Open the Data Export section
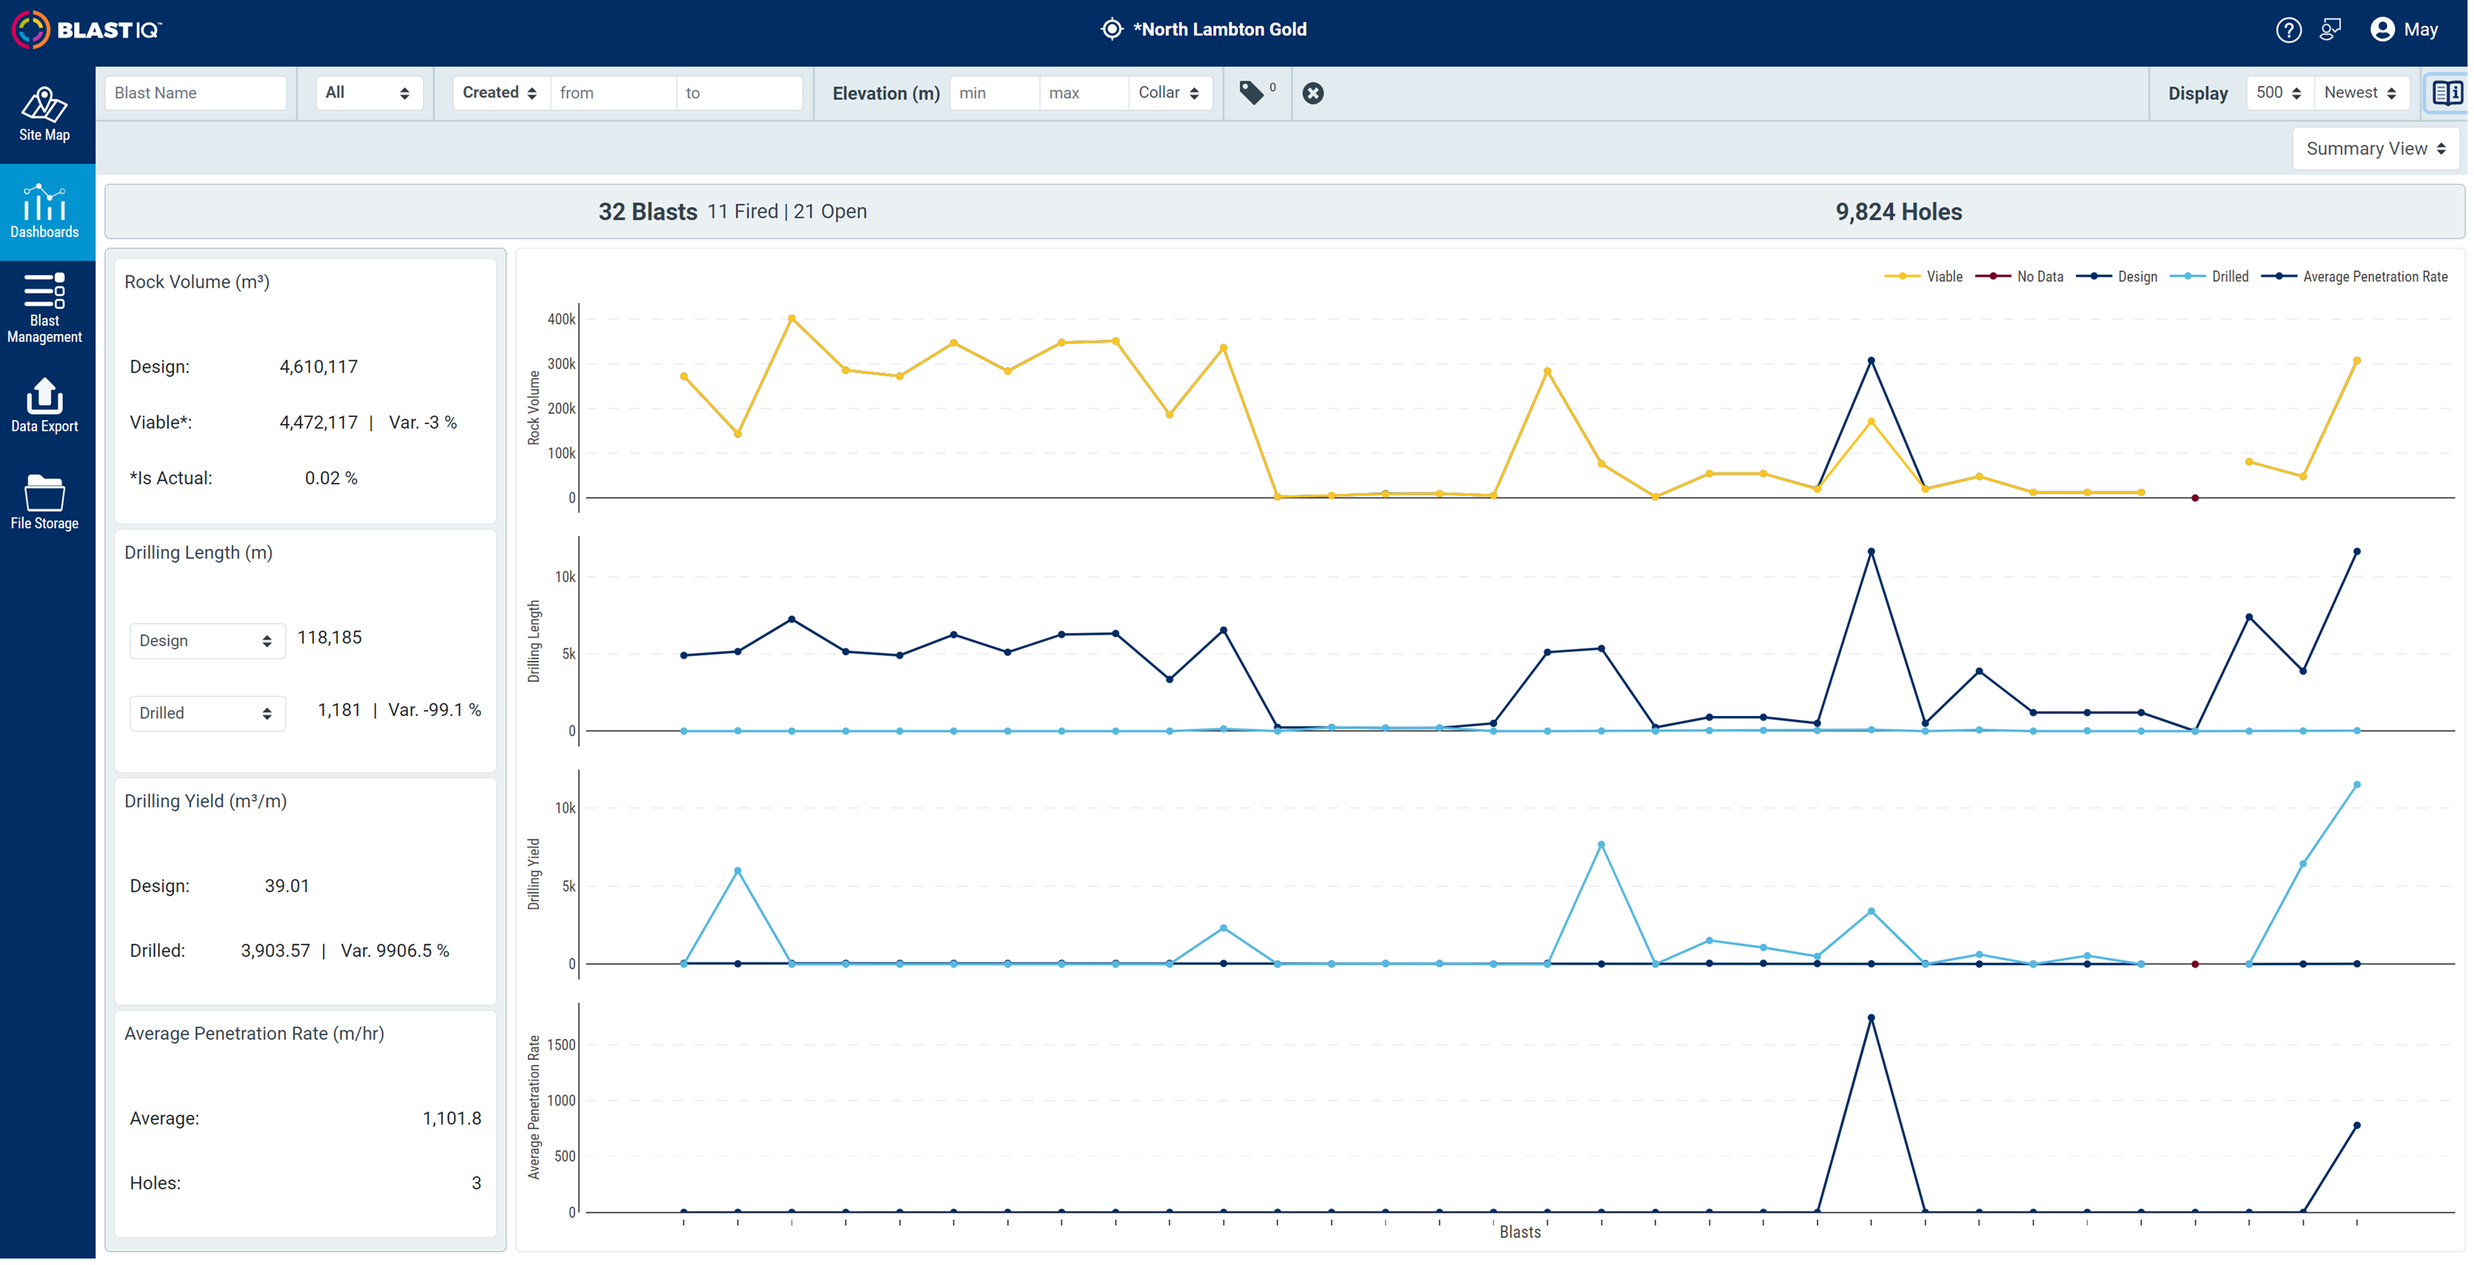Image resolution: width=2474 pixels, height=1265 pixels. pos(45,406)
